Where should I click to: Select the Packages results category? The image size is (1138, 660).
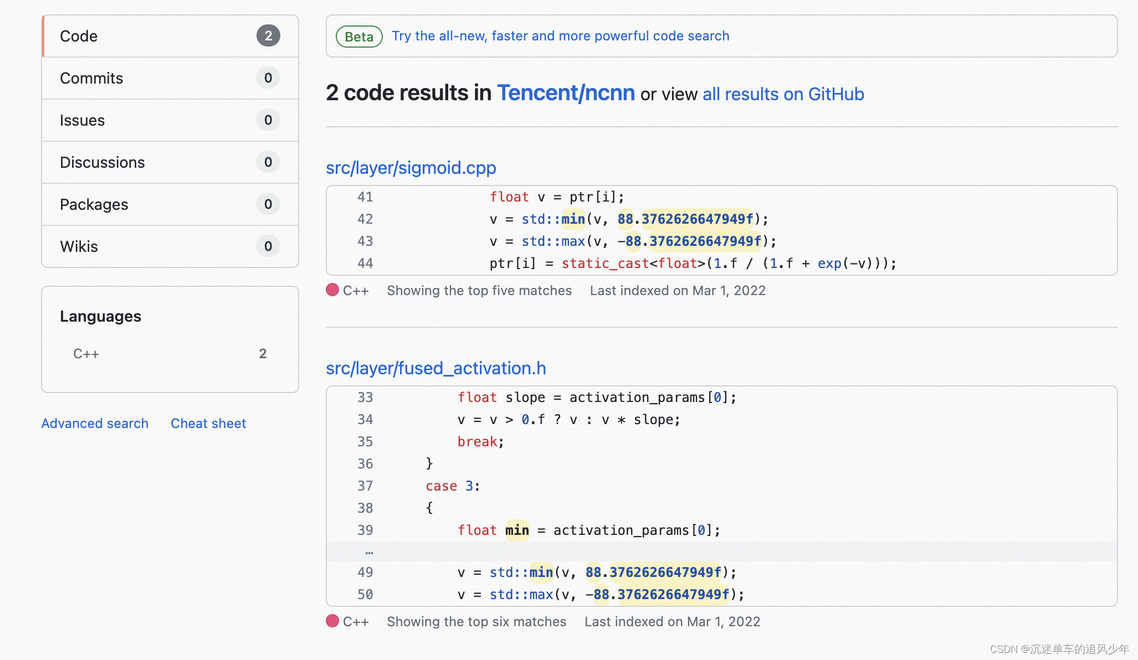tap(170, 204)
